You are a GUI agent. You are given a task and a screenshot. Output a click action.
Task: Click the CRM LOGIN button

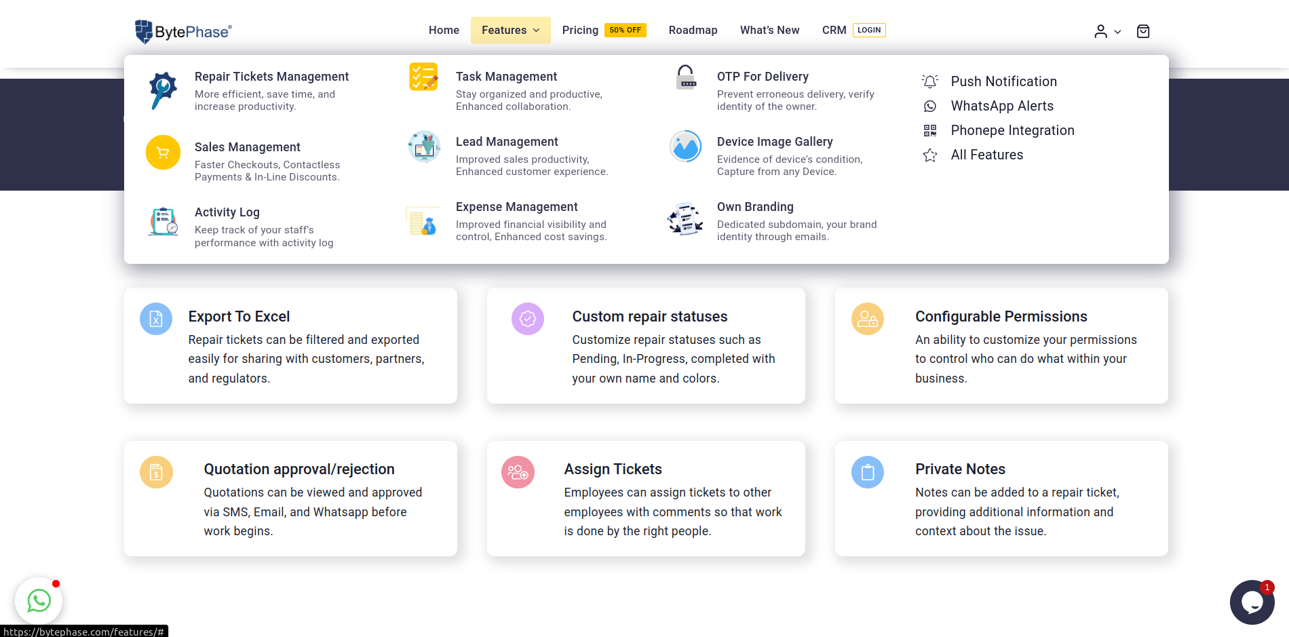click(x=869, y=30)
